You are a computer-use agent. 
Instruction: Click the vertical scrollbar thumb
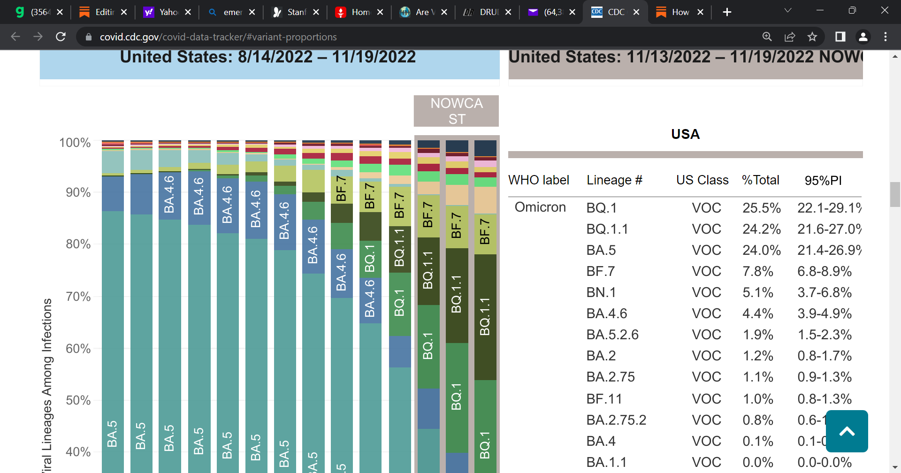tap(895, 194)
